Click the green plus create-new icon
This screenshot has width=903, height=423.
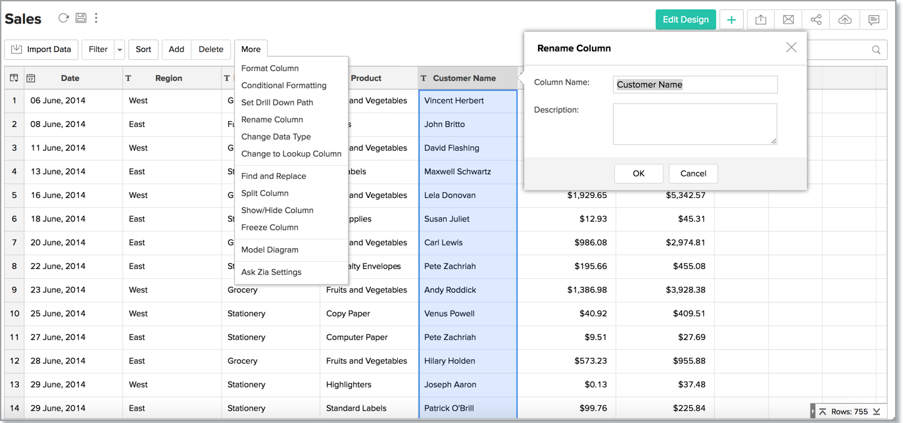[731, 20]
